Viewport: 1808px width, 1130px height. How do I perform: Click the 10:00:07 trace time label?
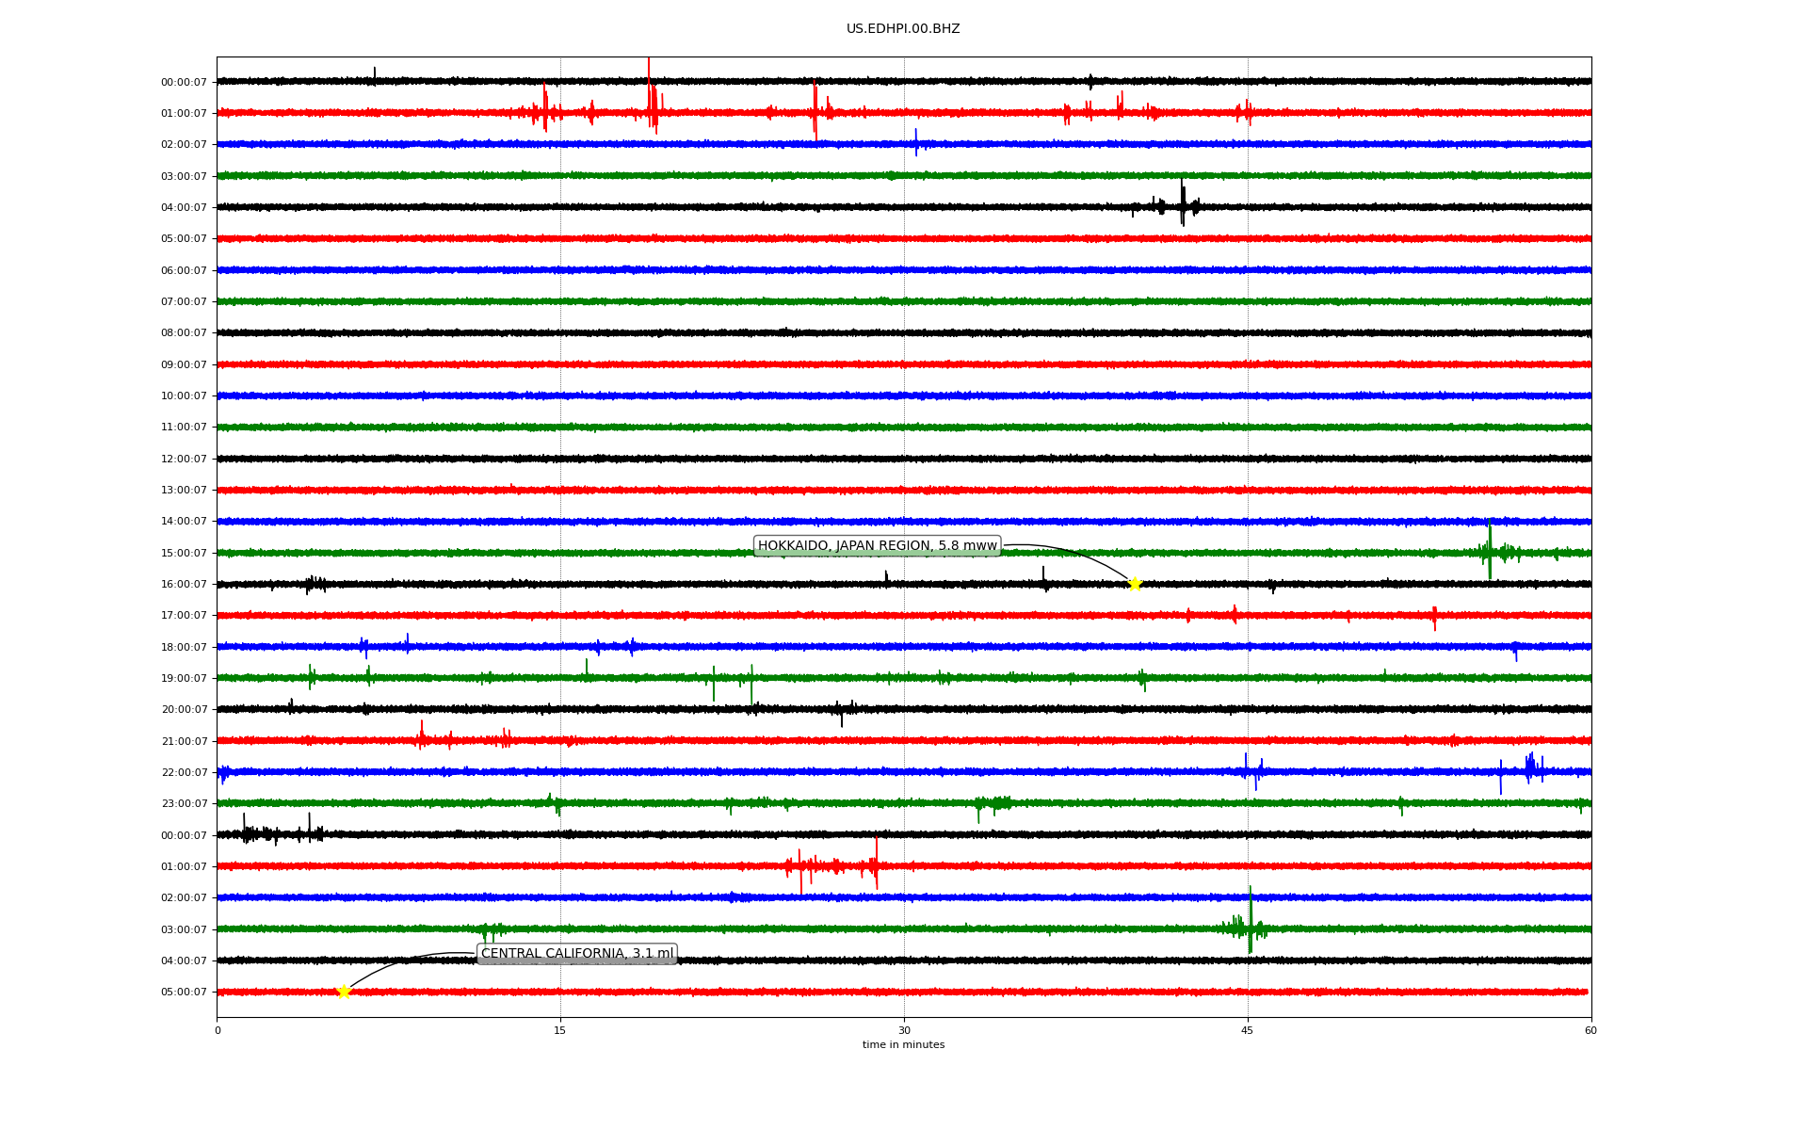(x=184, y=395)
